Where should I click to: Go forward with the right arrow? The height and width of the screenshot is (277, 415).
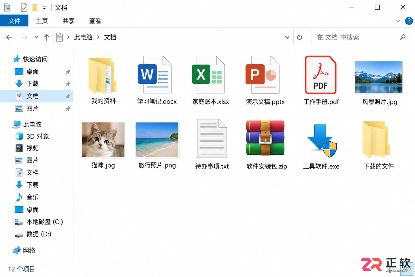24,37
